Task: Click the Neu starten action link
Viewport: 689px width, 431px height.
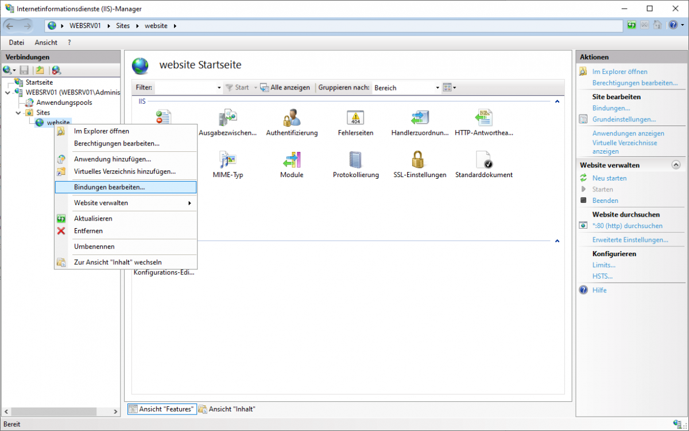Action: 609,178
